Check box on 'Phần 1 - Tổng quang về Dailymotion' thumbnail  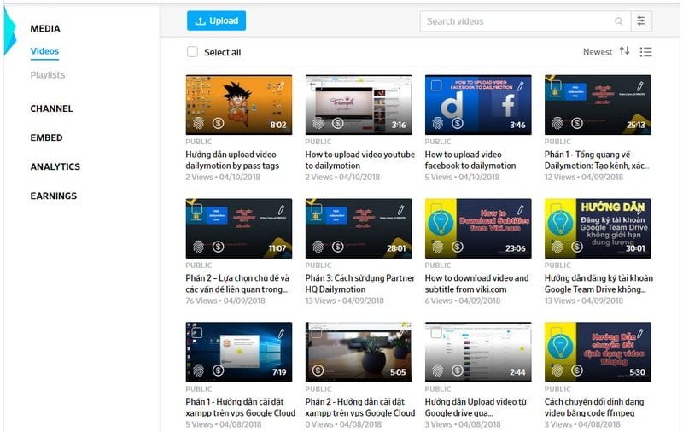click(556, 85)
